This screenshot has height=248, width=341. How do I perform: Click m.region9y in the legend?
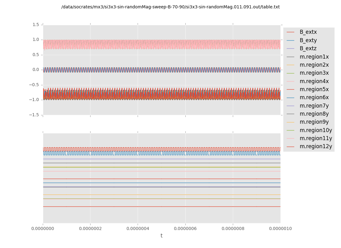(314, 122)
